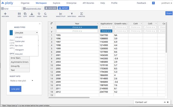Open Data Tools filter icon
Image resolution: width=173 pixels, height=107 pixels.
click(72, 14)
